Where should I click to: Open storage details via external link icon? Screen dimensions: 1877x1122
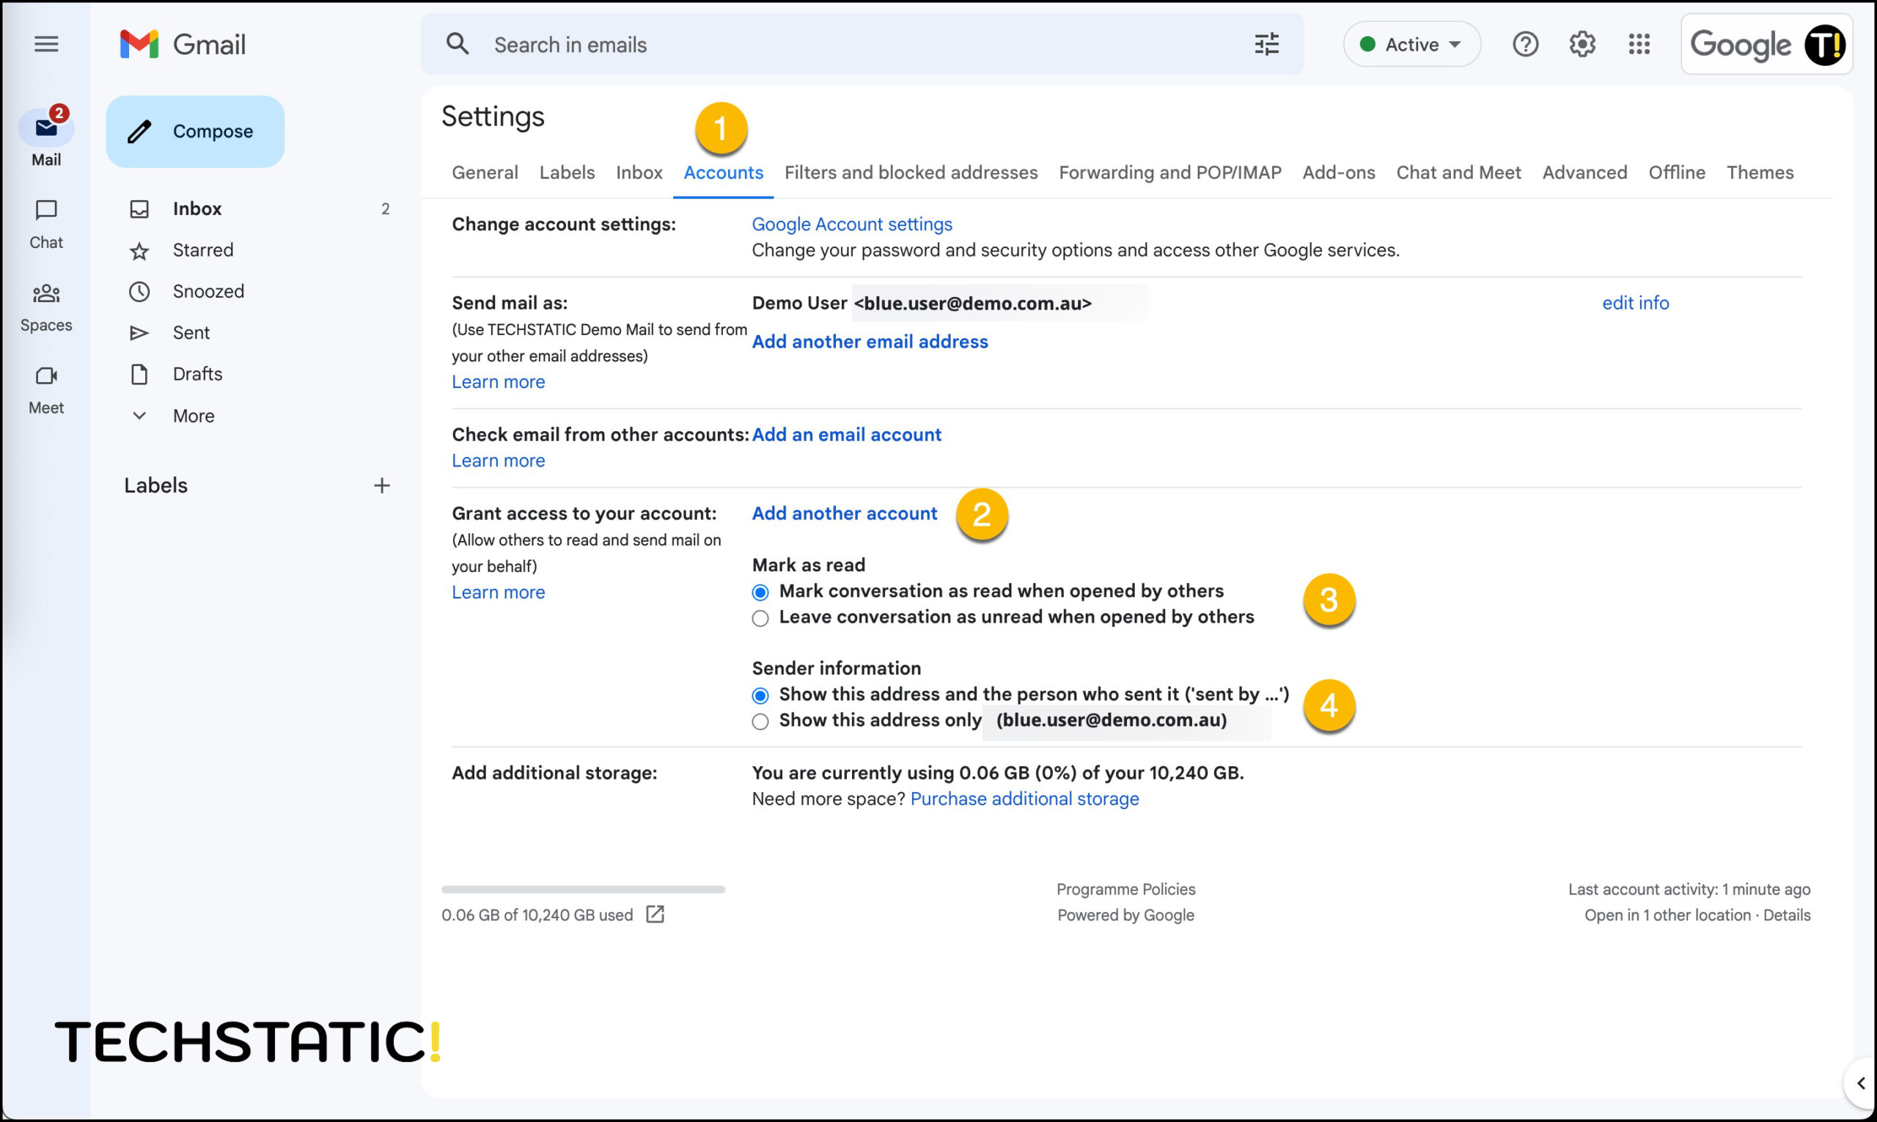pyautogui.click(x=655, y=914)
